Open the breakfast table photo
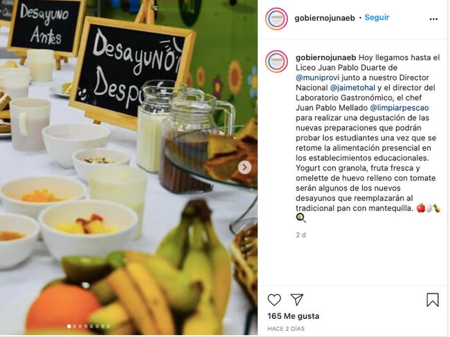Viewport: 450px width, 337px height. (129, 167)
